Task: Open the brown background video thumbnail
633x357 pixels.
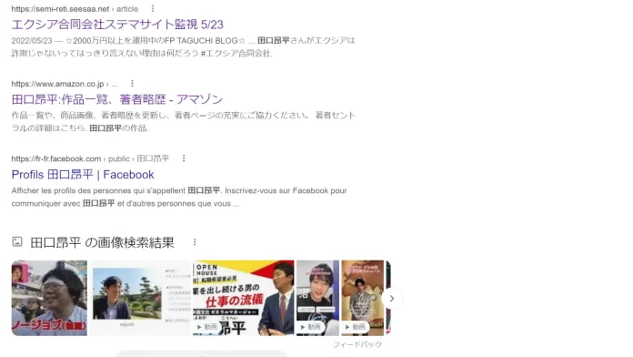Action: [363, 298]
